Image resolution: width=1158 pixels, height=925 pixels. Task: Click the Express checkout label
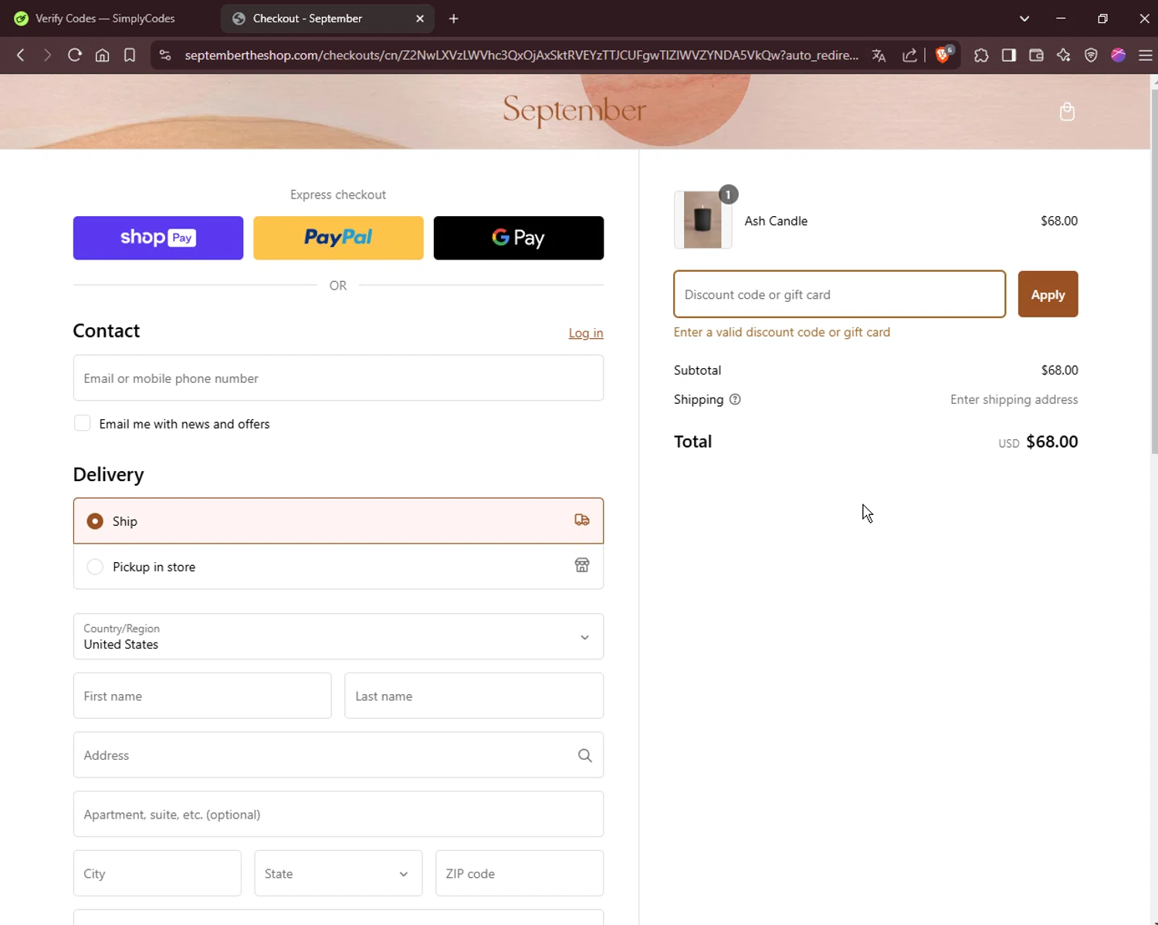pyautogui.click(x=338, y=195)
